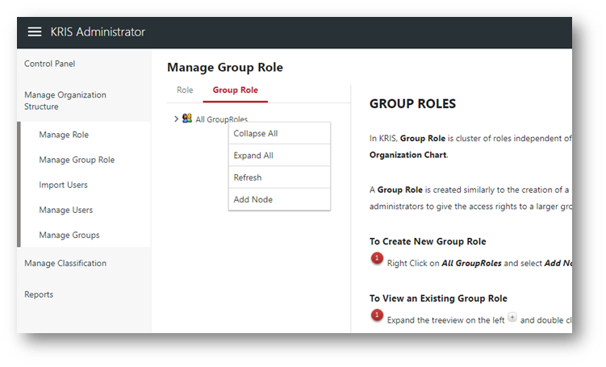Click the KRIS Administrator title

[x=98, y=31]
